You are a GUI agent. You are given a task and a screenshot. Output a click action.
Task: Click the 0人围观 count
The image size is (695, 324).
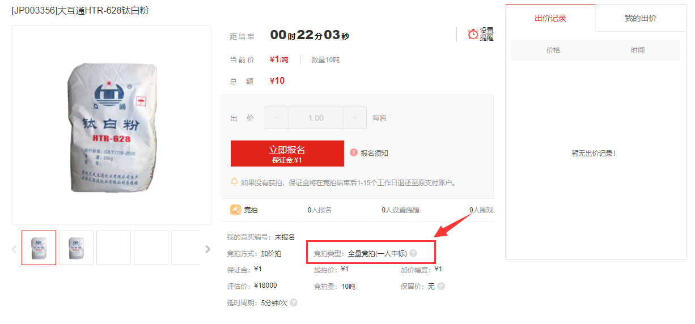pos(481,210)
